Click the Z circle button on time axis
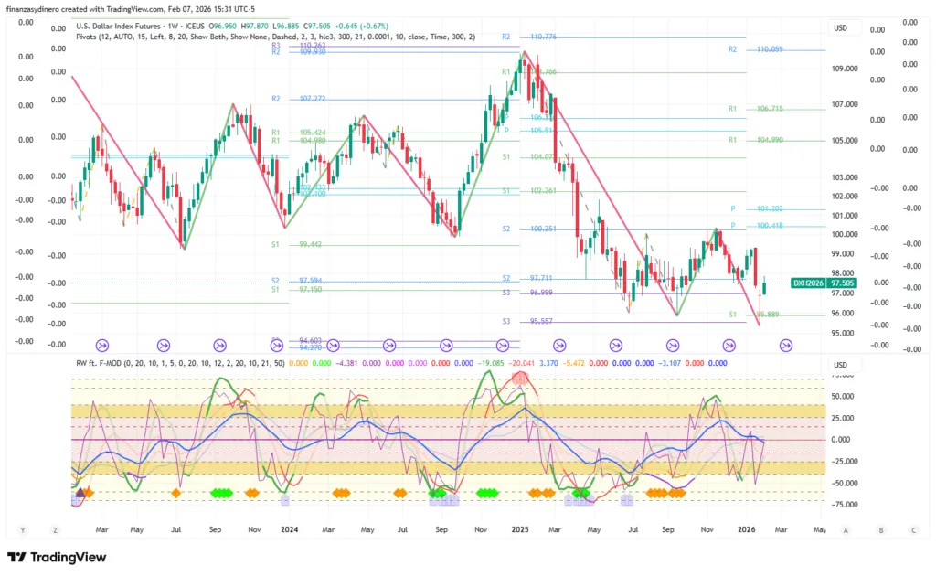 [56, 529]
